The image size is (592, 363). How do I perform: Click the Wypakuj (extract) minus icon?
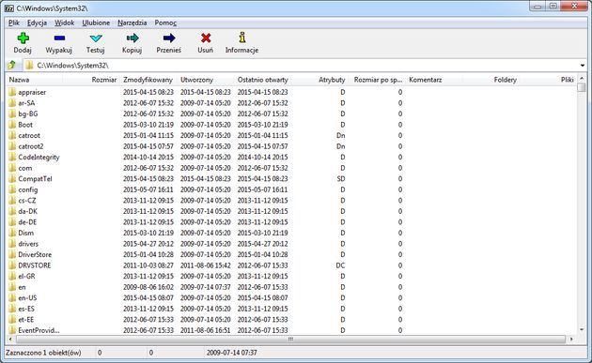click(59, 38)
